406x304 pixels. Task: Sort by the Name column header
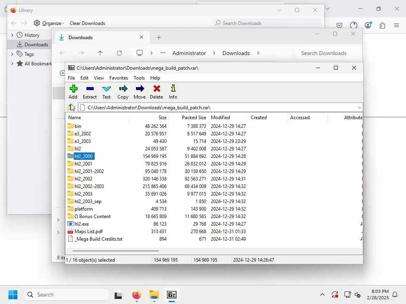pos(98,117)
